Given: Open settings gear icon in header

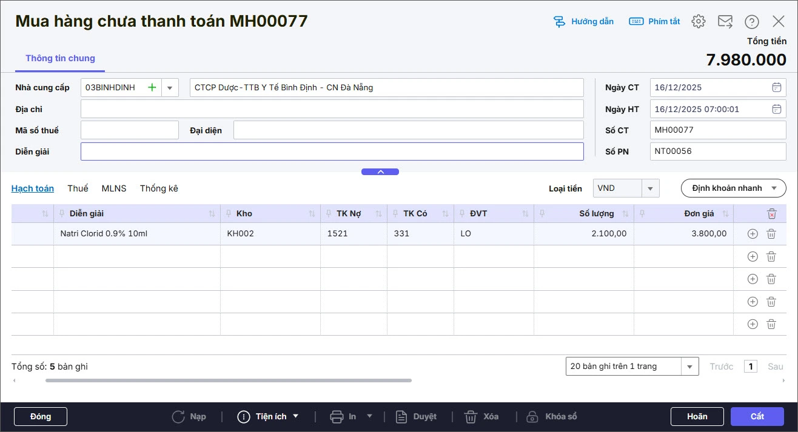Looking at the screenshot, I should [x=699, y=21].
